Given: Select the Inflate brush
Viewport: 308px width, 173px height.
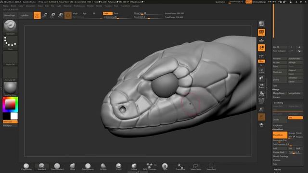Looking at the screenshot, I should pyautogui.click(x=134, y=167).
